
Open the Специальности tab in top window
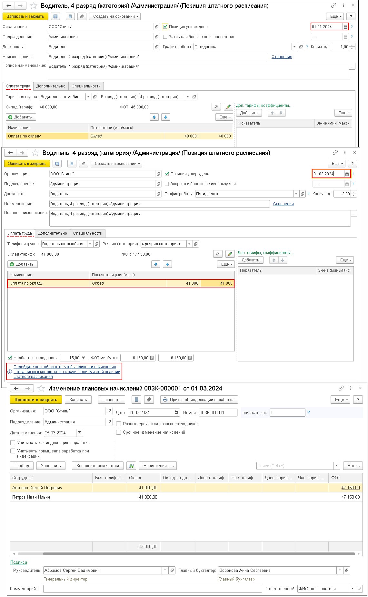86,86
